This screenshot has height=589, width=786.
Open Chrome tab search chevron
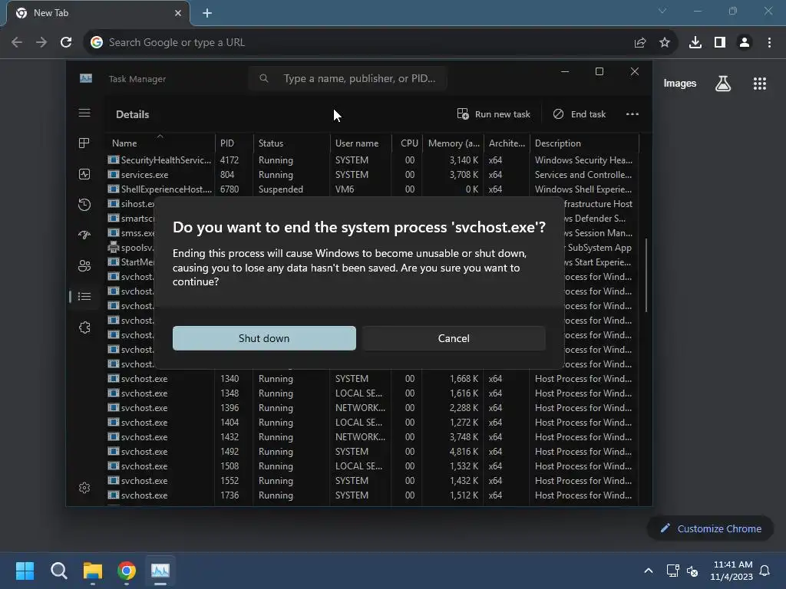click(x=662, y=11)
